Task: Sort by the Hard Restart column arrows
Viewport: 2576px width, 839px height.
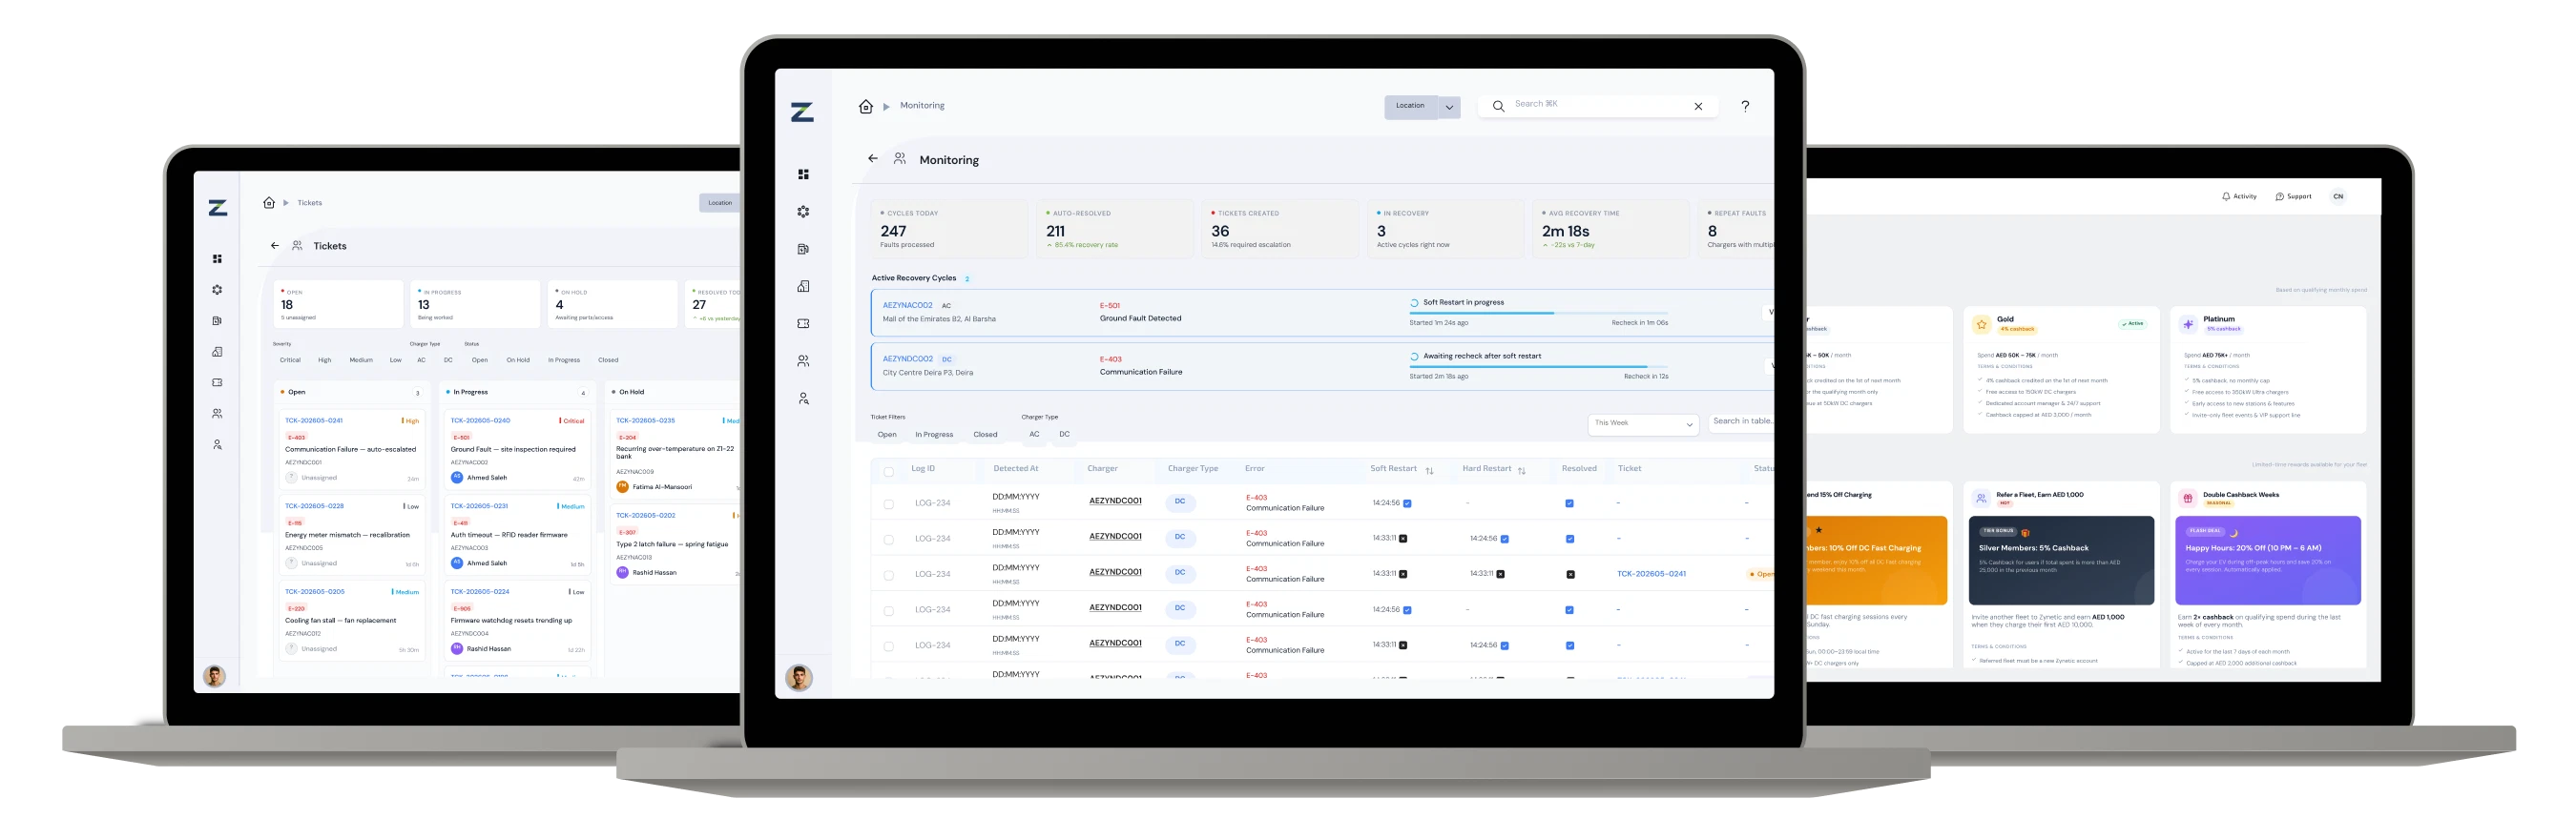Action: (x=1521, y=470)
